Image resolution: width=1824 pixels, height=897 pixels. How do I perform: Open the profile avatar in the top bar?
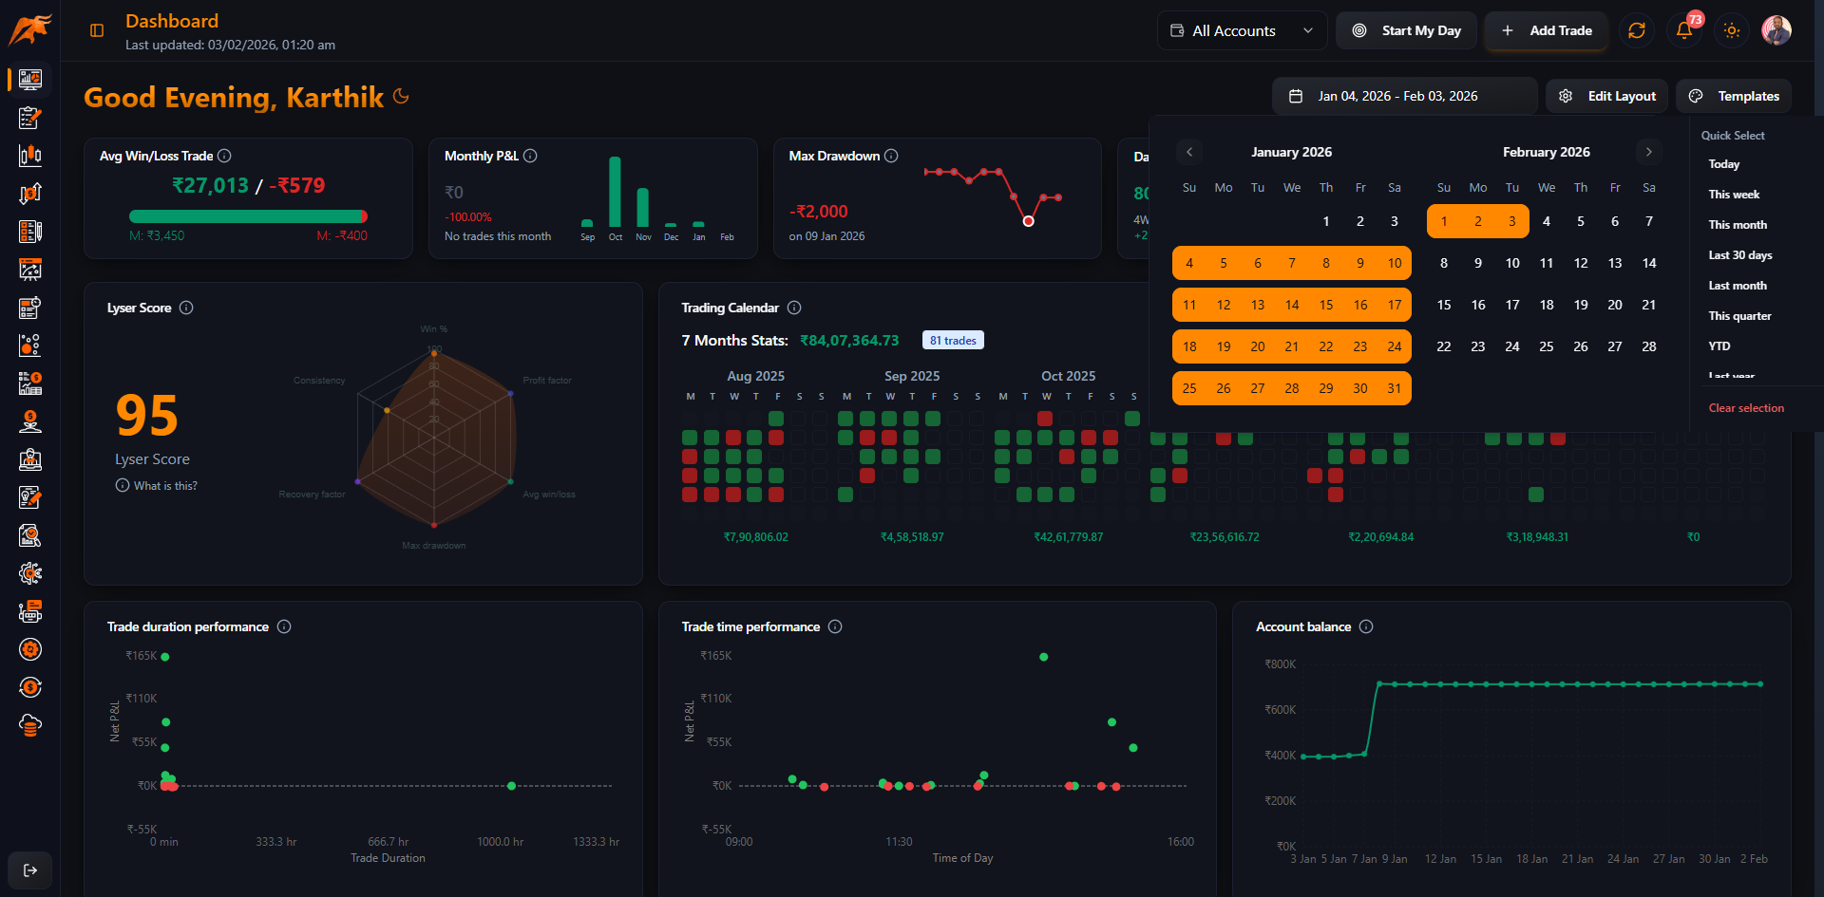click(1776, 29)
